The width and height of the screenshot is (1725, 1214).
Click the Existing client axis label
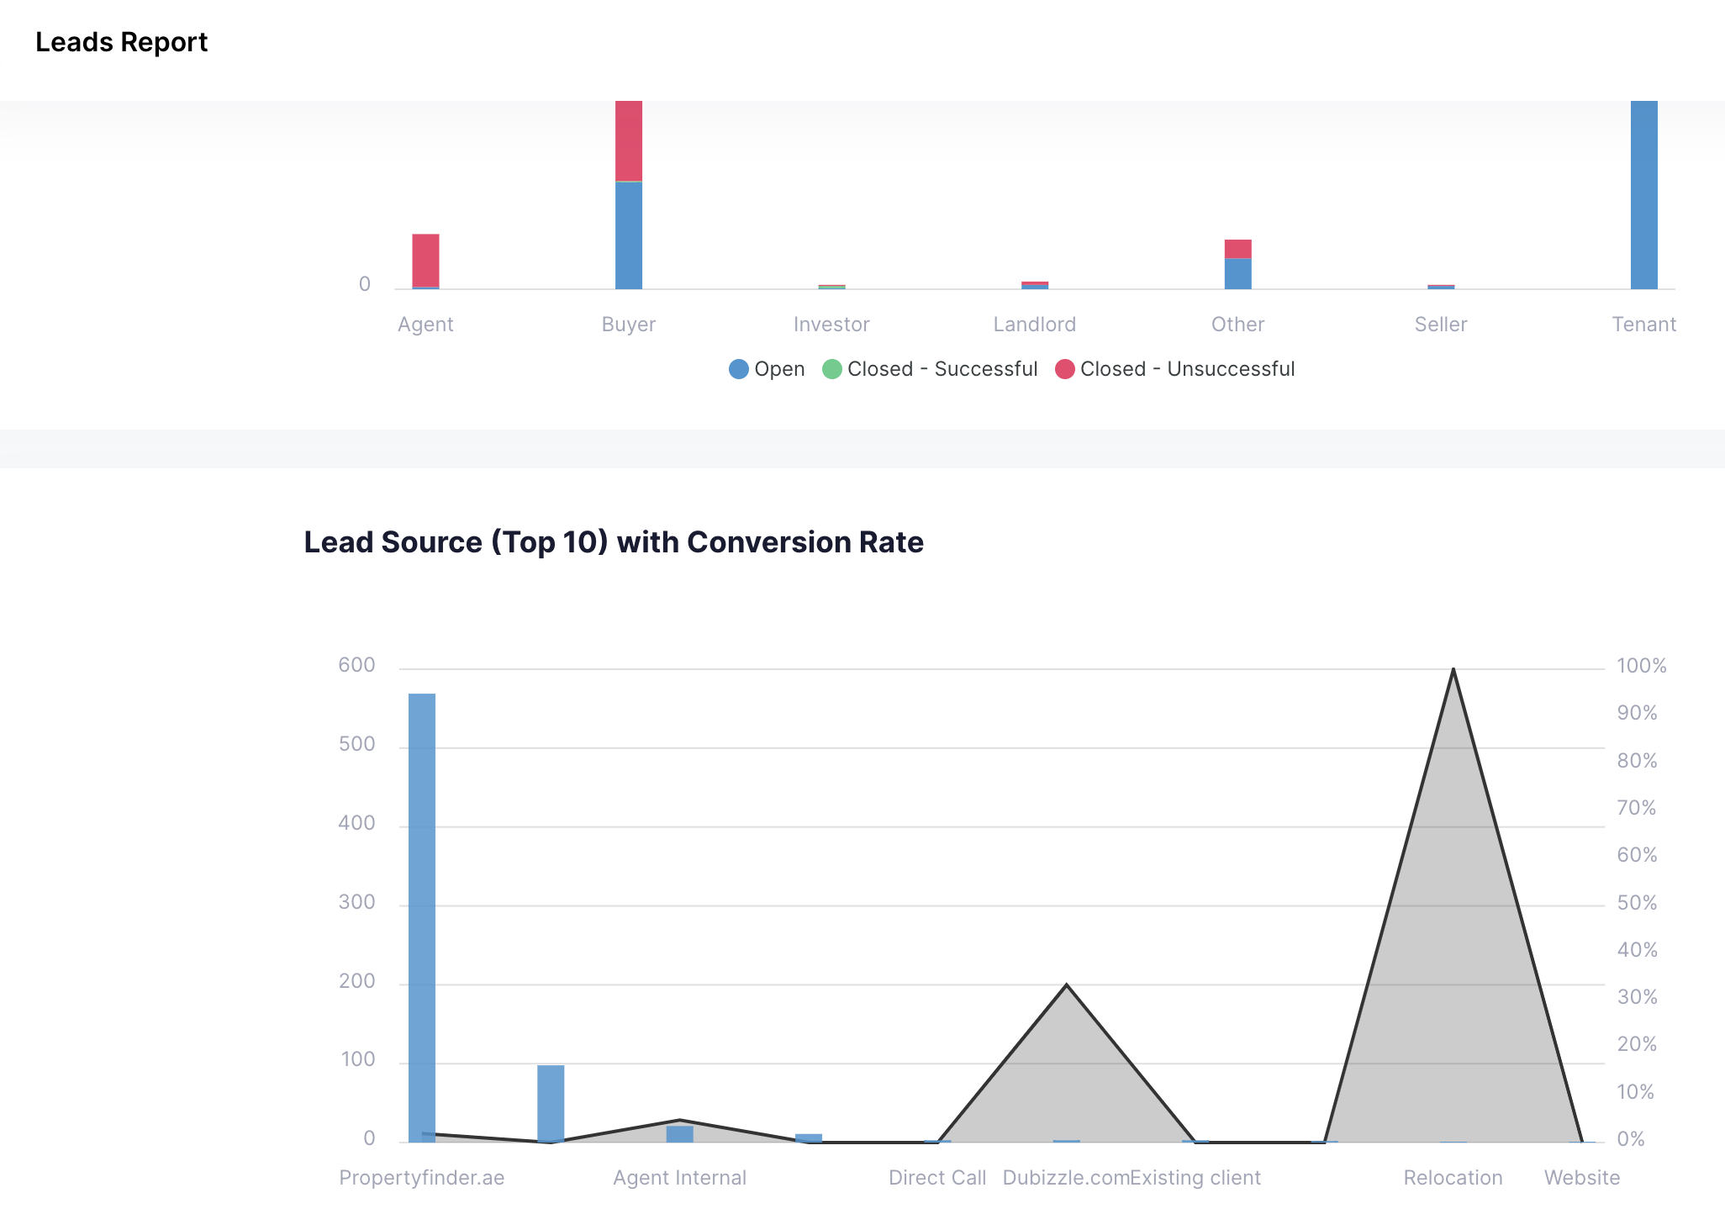pos(1195,1178)
